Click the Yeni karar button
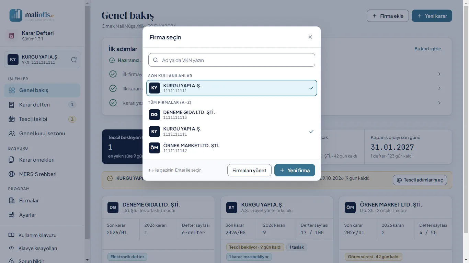The image size is (469, 263). pyautogui.click(x=432, y=16)
